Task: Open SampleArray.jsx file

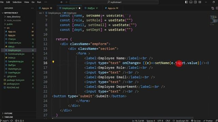Action: point(16,61)
